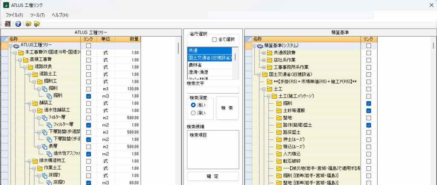Select the 積算基準(システム) root node icon
Image resolution: width=437 pixels, height=185 pixels.
pyautogui.click(x=260, y=46)
